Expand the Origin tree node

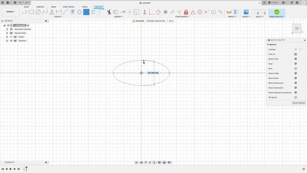(7, 37)
